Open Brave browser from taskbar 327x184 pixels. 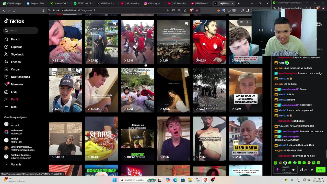pos(205,180)
